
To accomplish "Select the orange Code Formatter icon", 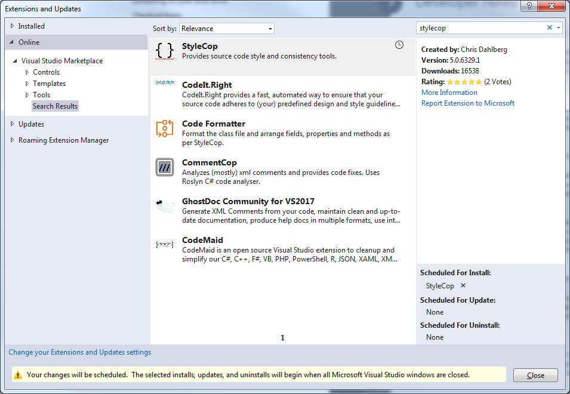I will pos(164,128).
